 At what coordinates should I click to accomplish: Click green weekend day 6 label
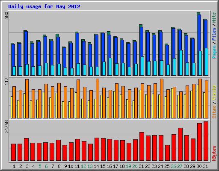point(46,166)
